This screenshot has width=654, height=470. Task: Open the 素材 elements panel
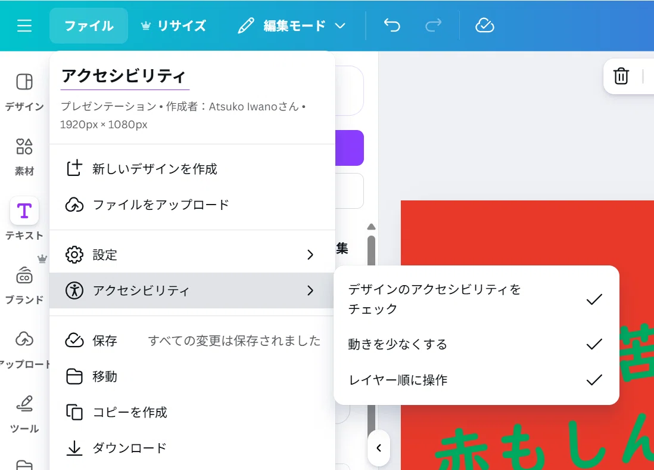tap(24, 157)
